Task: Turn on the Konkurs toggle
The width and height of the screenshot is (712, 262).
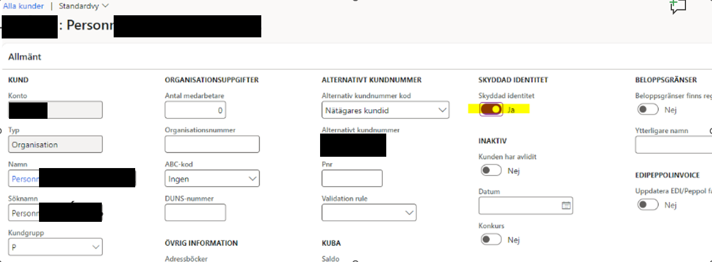Action: click(x=491, y=240)
